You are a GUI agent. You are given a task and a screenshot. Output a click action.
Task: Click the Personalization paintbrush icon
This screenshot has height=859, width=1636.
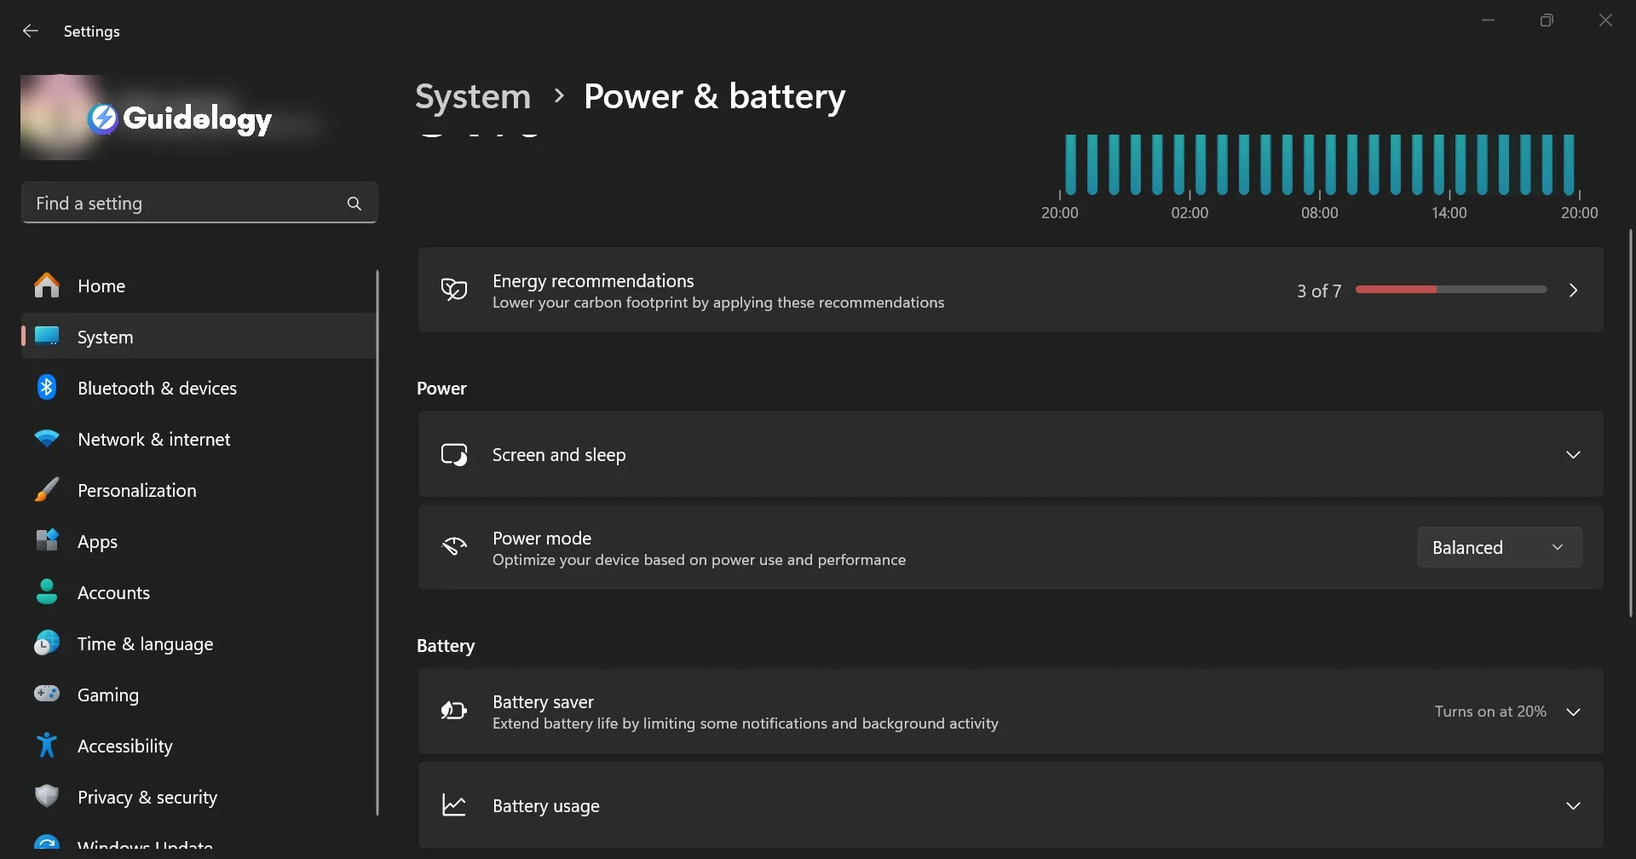coord(47,490)
